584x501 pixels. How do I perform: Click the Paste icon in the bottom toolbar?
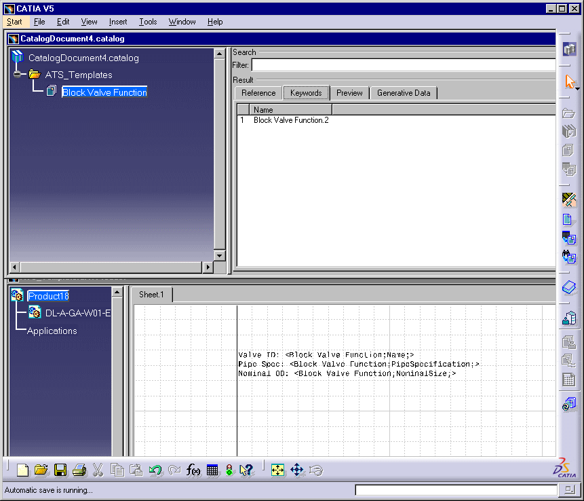[x=136, y=470]
